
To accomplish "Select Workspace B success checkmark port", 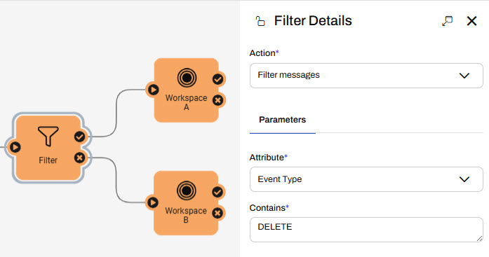I will click(217, 192).
